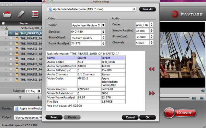Take a snapshot with the camera icon
The image size is (206, 128).
click(194, 98)
